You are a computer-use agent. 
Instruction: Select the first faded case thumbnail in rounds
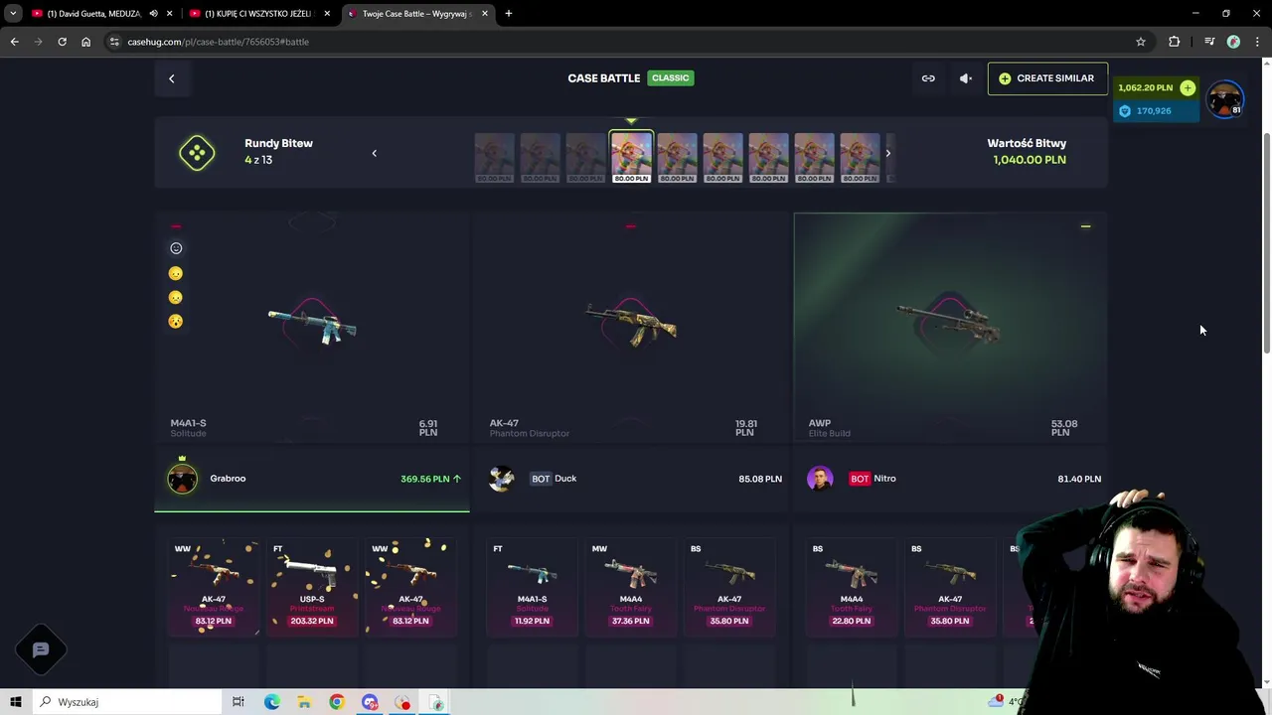494,158
